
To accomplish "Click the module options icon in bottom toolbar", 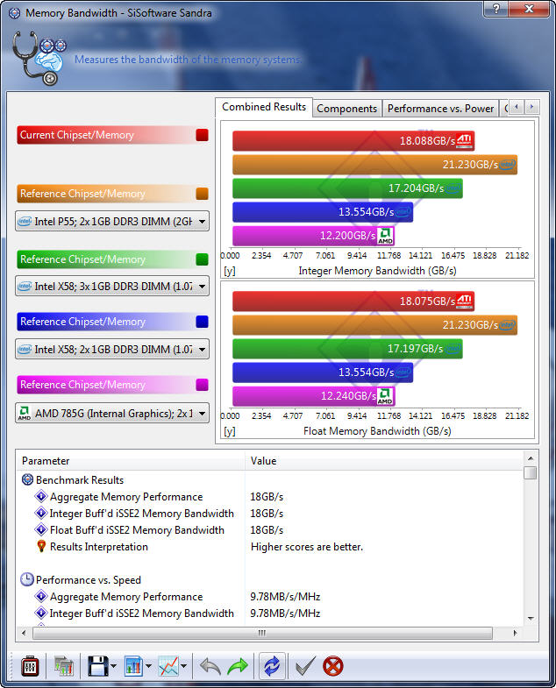I will 31,666.
